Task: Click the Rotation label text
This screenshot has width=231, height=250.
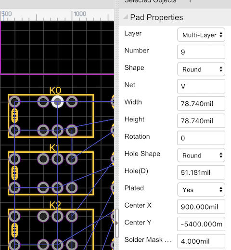Action: (x=137, y=136)
